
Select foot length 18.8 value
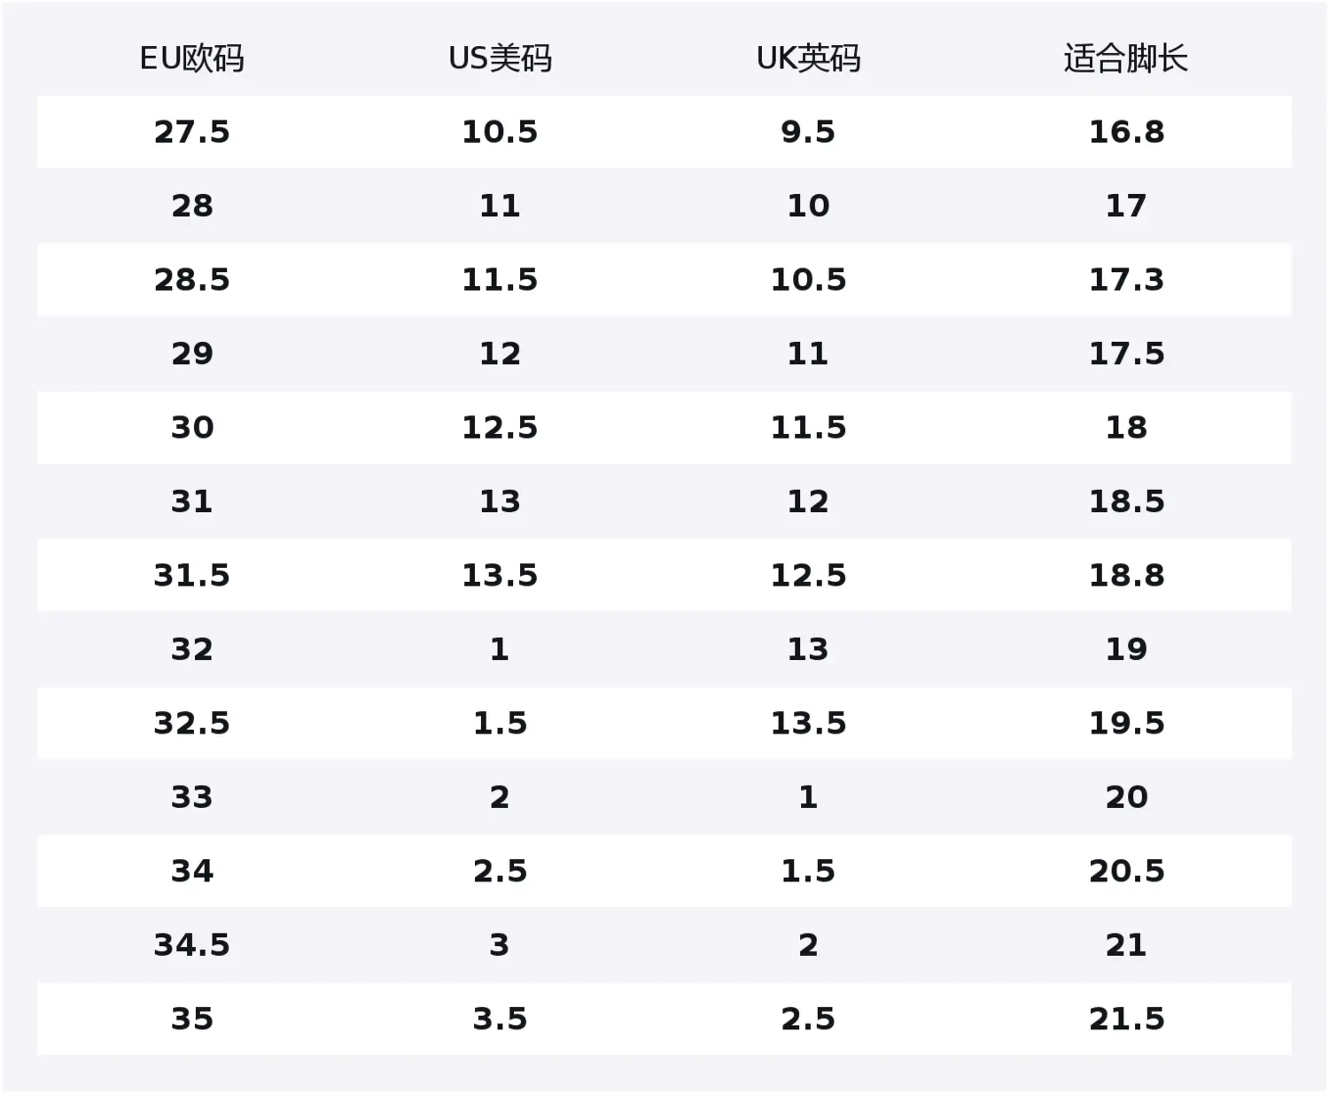pyautogui.click(x=1126, y=576)
